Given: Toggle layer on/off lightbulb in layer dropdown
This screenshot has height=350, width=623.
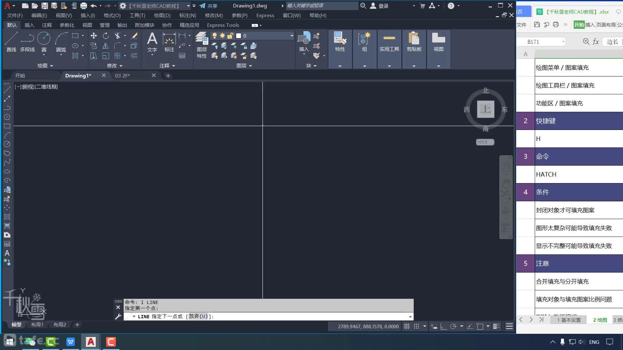Looking at the screenshot, I should coord(214,36).
